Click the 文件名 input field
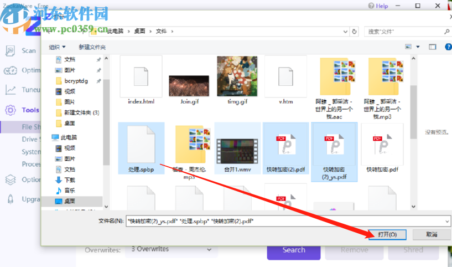452x267 pixels. (285, 221)
